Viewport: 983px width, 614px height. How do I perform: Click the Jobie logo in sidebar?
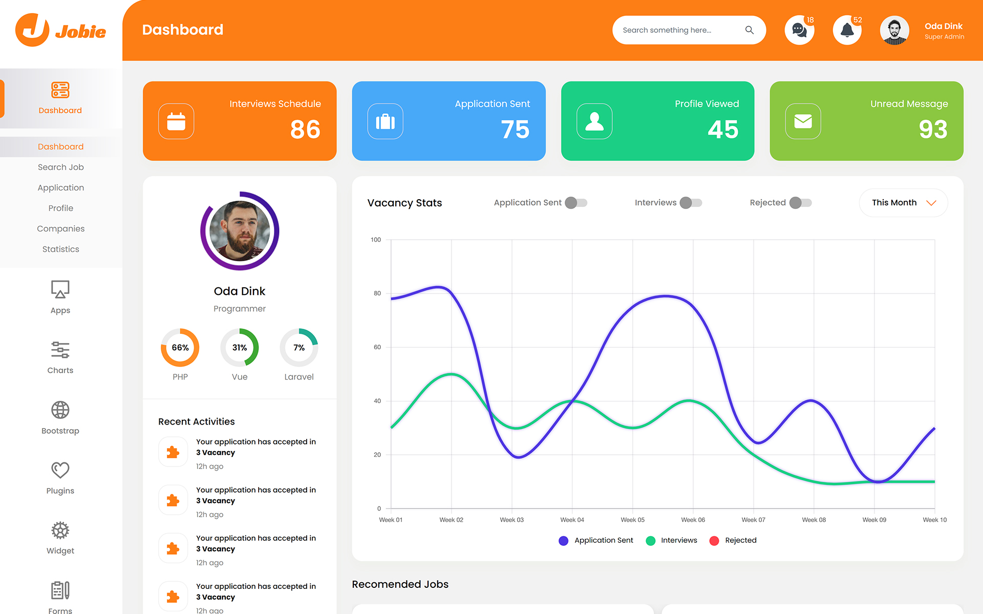(60, 31)
